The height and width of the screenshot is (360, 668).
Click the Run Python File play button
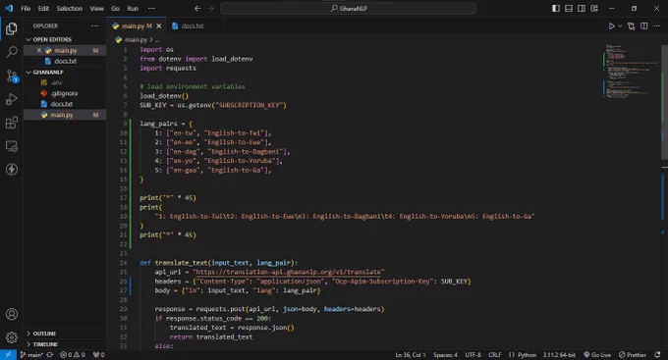click(x=611, y=26)
